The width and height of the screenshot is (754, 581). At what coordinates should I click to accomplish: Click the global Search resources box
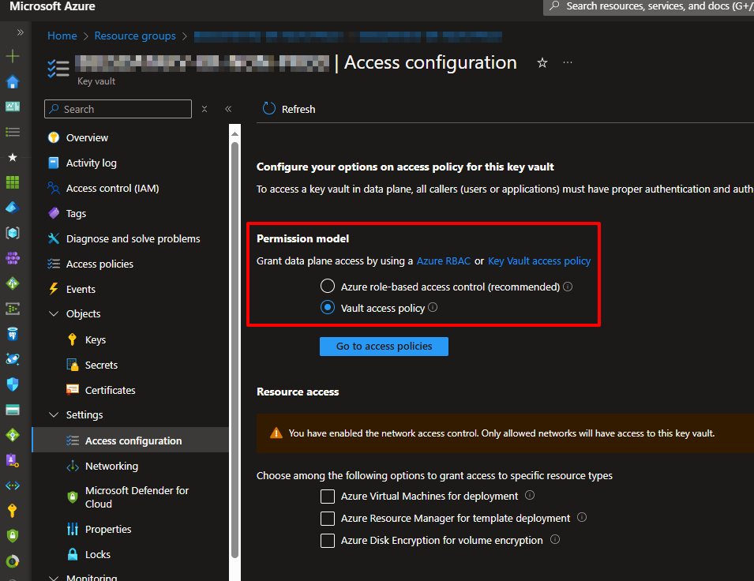[649, 7]
